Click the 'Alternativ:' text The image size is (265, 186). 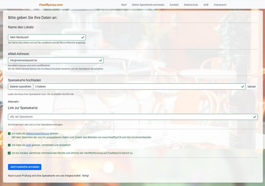(x=14, y=102)
